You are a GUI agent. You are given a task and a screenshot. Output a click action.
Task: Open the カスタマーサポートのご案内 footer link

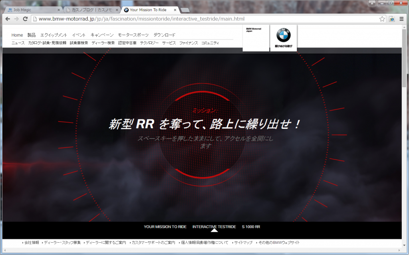153,243
